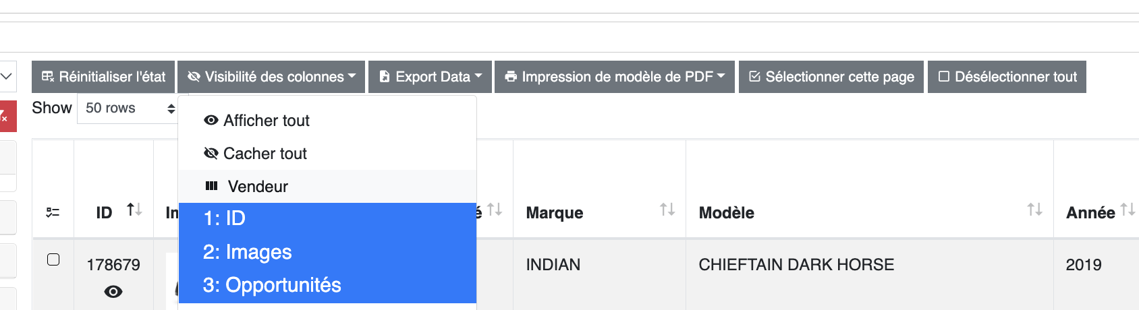Sort the Année column
Viewport: 1139px width, 310px height.
point(1128,210)
